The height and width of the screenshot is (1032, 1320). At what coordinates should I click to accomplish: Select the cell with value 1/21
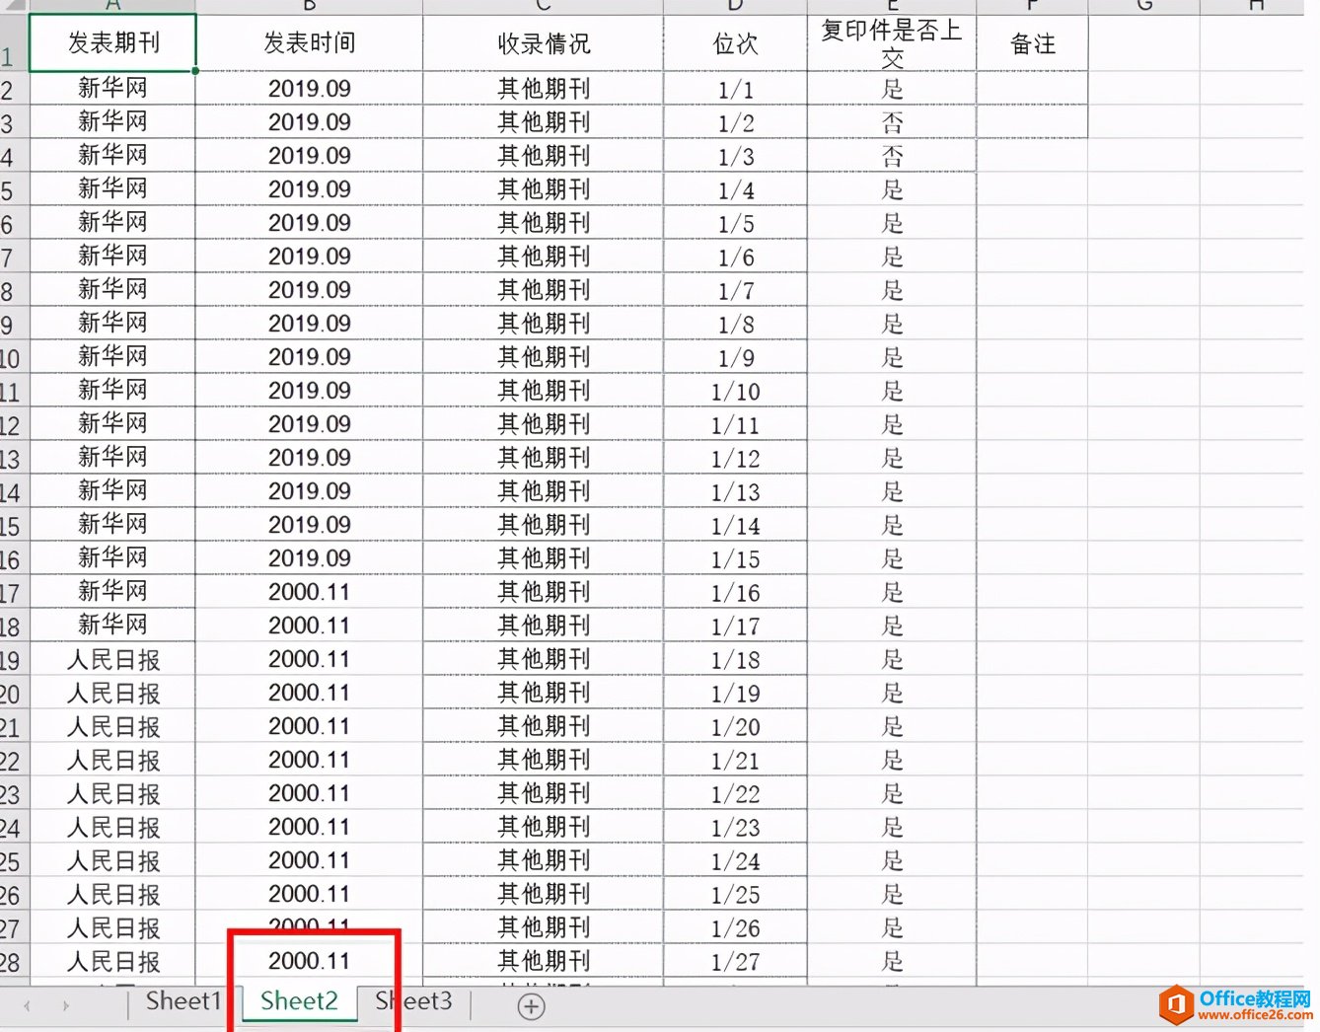pyautogui.click(x=735, y=760)
